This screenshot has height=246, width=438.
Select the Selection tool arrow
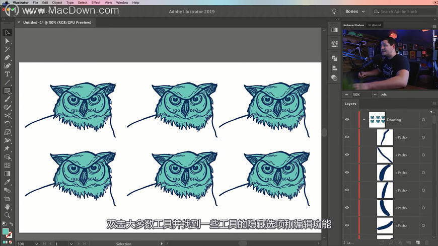point(7,33)
